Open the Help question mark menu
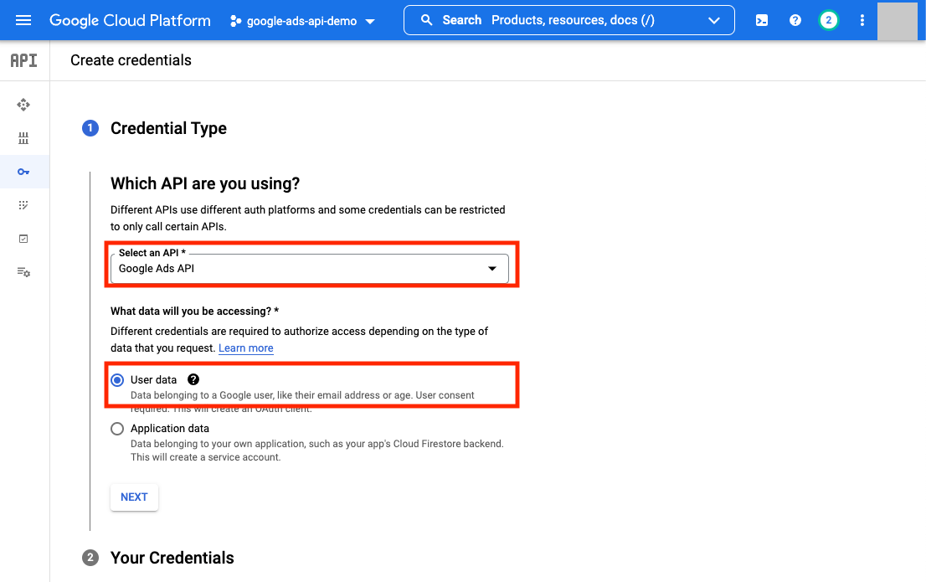 795,21
